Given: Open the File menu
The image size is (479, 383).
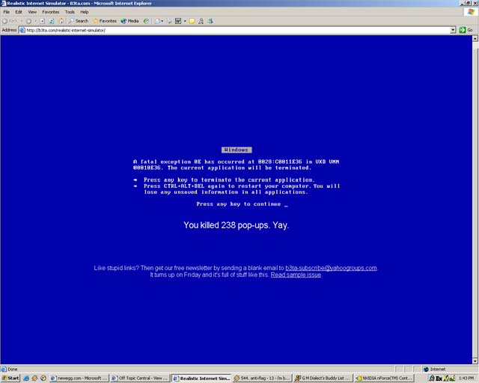Looking at the screenshot, I should click(x=7, y=12).
